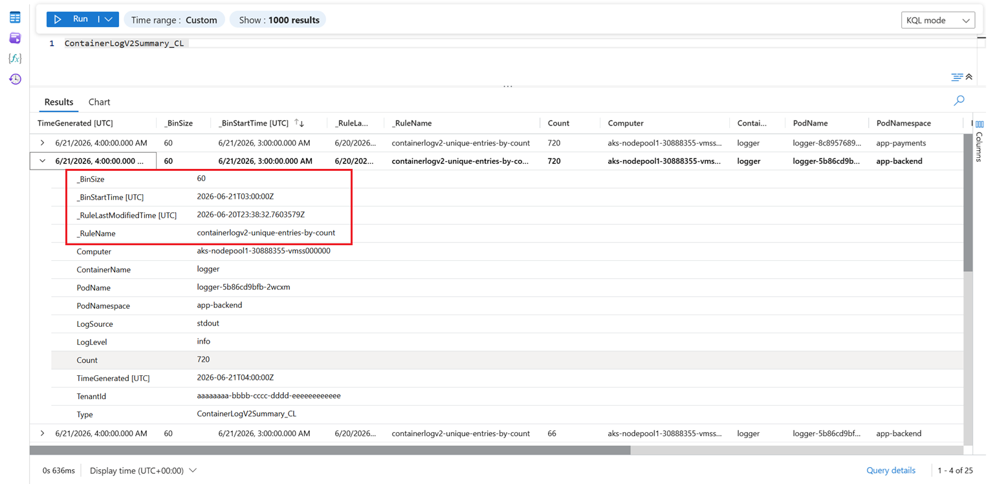Open the Query history clock icon
This screenshot has width=995, height=484.
(x=14, y=79)
